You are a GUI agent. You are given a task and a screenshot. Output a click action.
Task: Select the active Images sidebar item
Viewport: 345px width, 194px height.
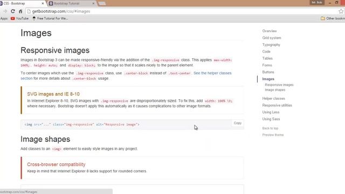coord(268,79)
